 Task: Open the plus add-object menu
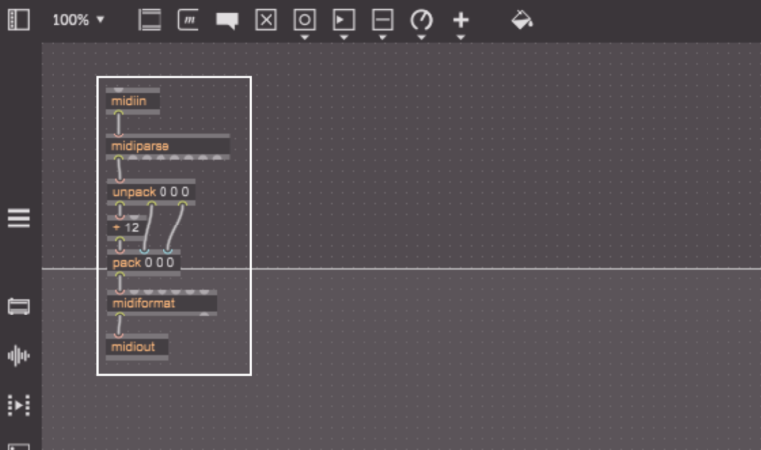[x=461, y=20]
